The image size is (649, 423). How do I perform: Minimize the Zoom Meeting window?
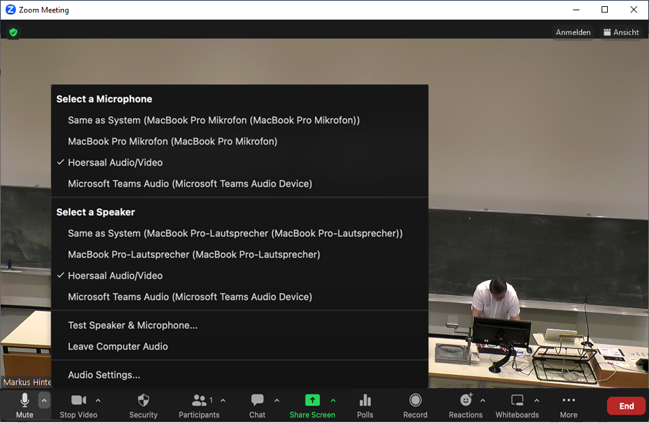576,10
